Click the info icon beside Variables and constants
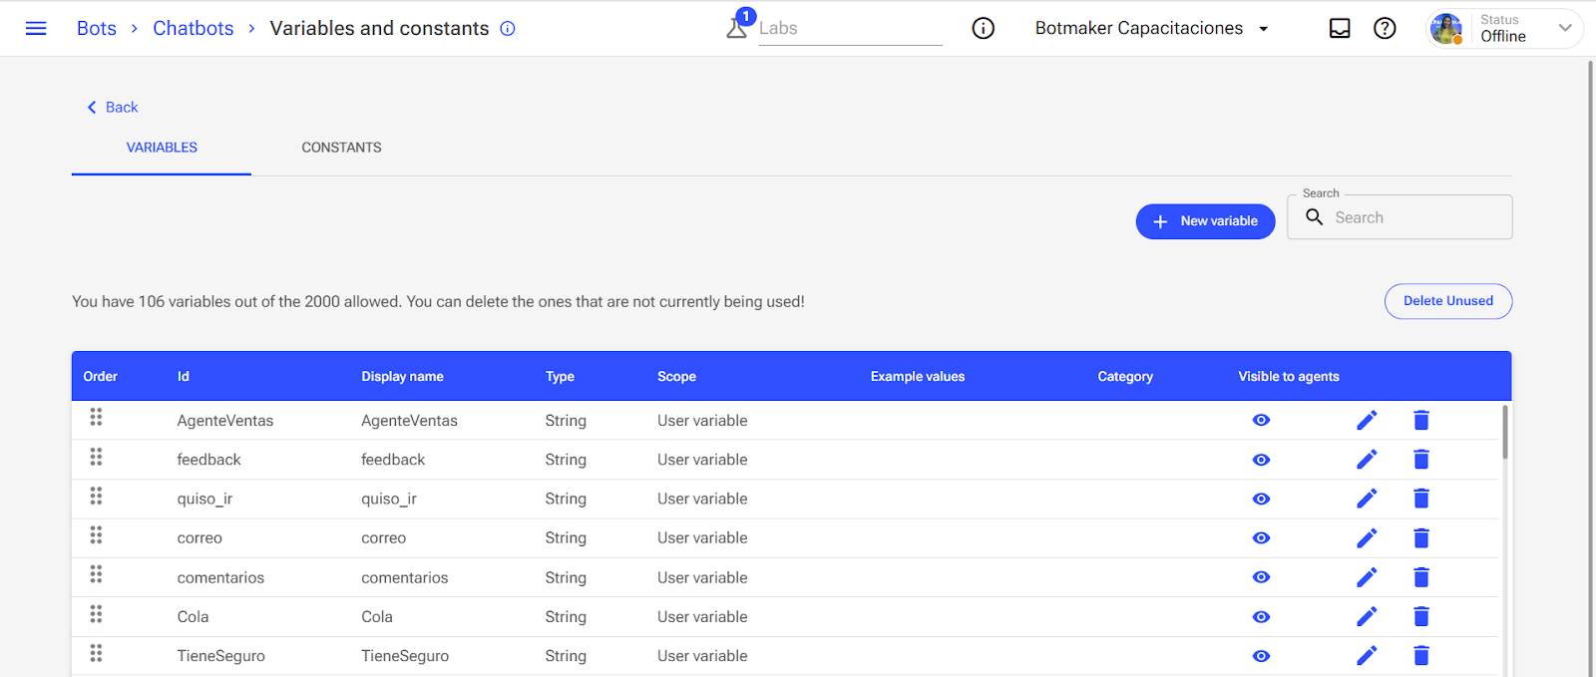This screenshot has height=677, width=1596. coord(508,28)
